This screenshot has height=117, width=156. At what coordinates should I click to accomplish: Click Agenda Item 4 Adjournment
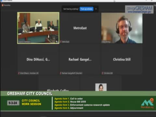(x=69, y=108)
